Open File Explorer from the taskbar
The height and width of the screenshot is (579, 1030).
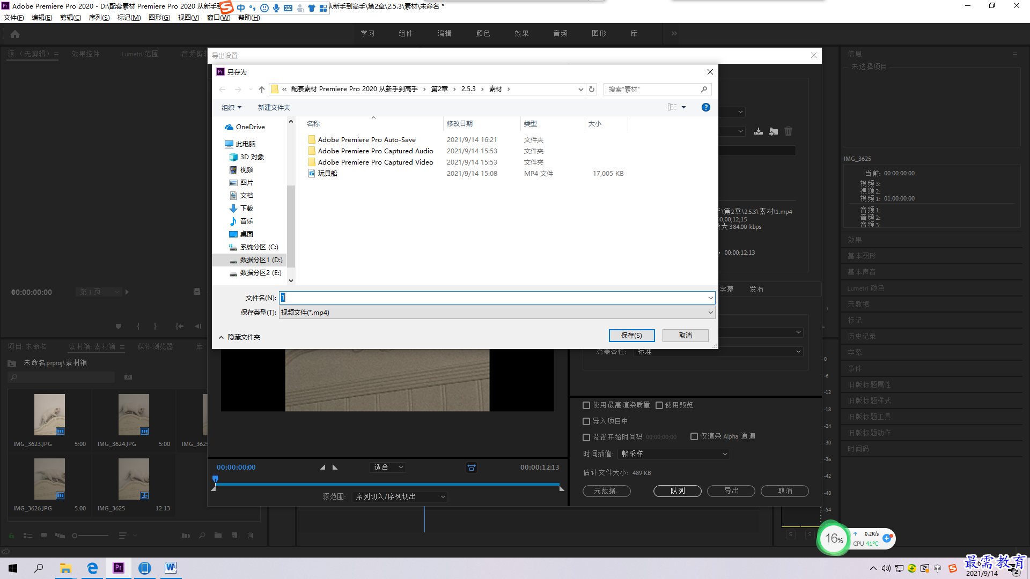coord(65,568)
